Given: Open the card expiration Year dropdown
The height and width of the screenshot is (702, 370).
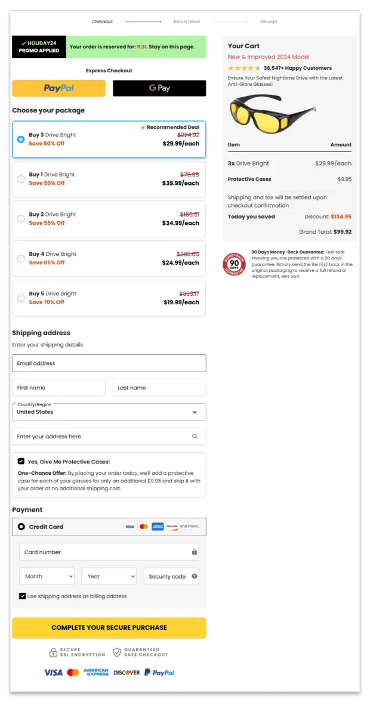Looking at the screenshot, I should (109, 576).
